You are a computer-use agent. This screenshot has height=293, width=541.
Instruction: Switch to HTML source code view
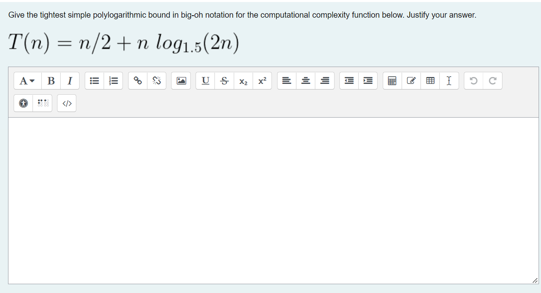coord(66,103)
